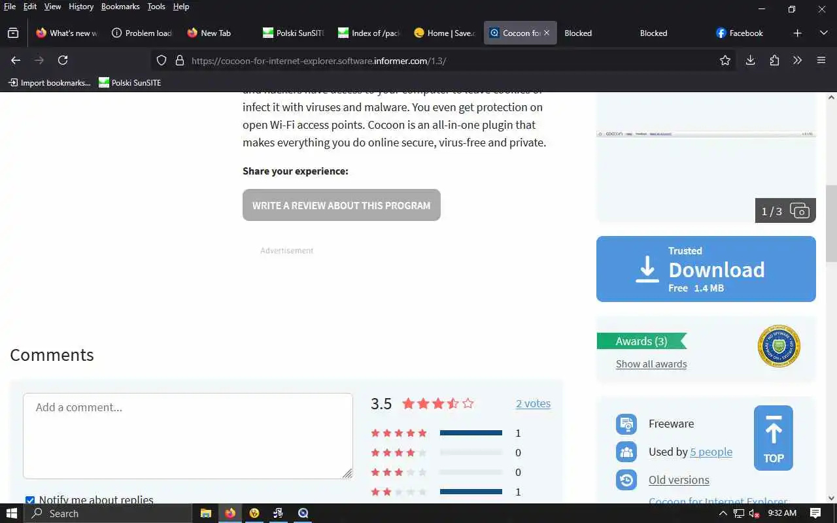Switch to What's new tab
Screen dimensions: 837x523
(67, 33)
